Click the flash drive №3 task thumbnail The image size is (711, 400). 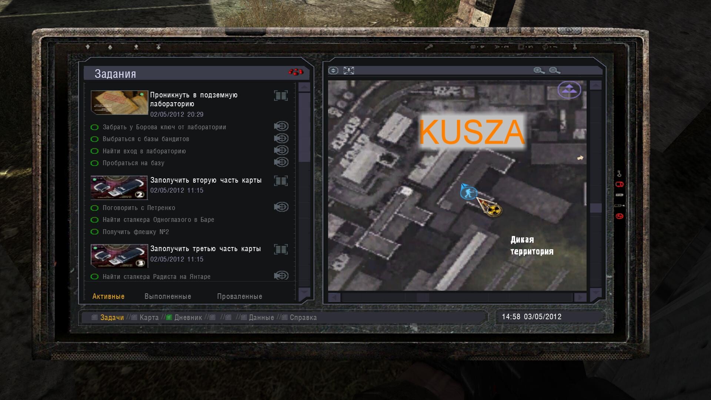coord(119,256)
